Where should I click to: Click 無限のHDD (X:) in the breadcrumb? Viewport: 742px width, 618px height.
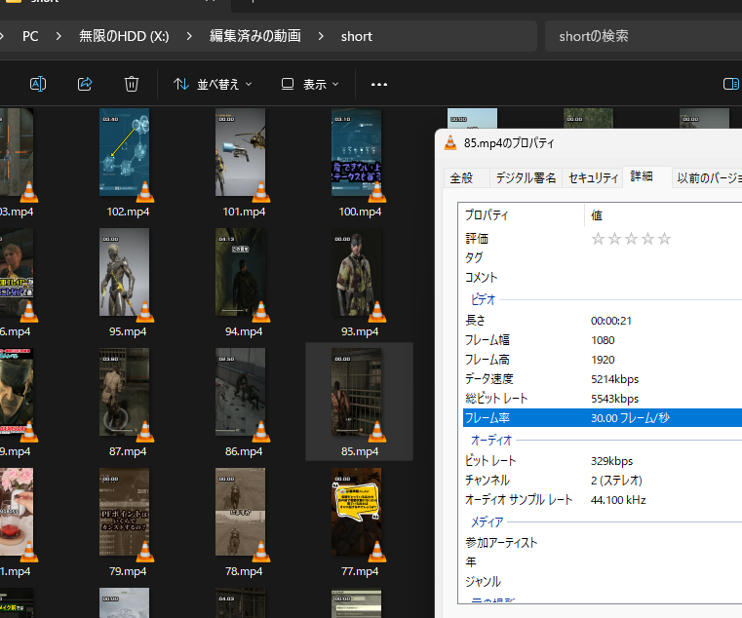124,36
